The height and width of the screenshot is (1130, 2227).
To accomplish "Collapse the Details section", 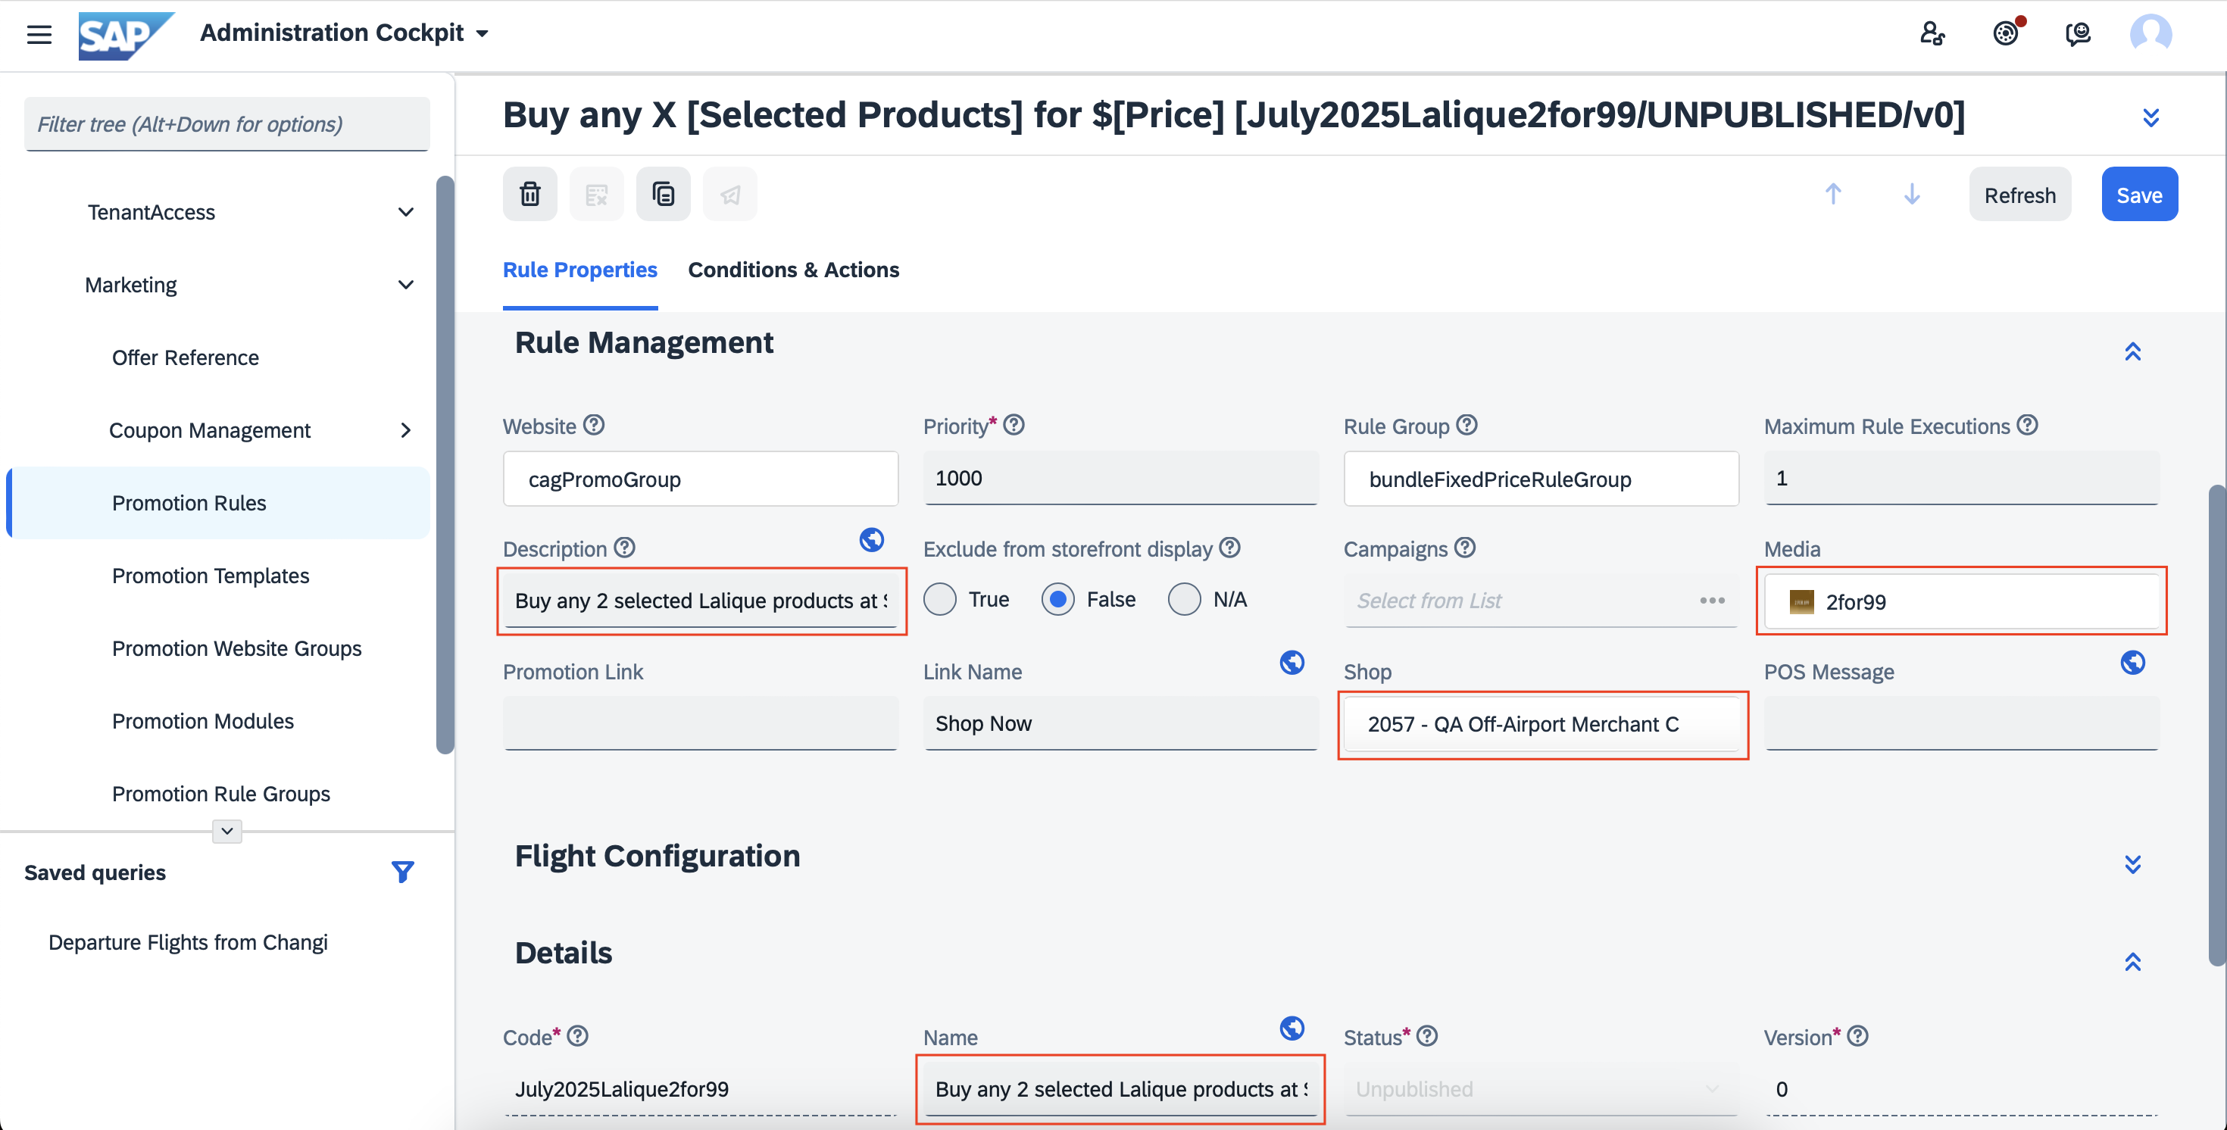I will point(2133,961).
